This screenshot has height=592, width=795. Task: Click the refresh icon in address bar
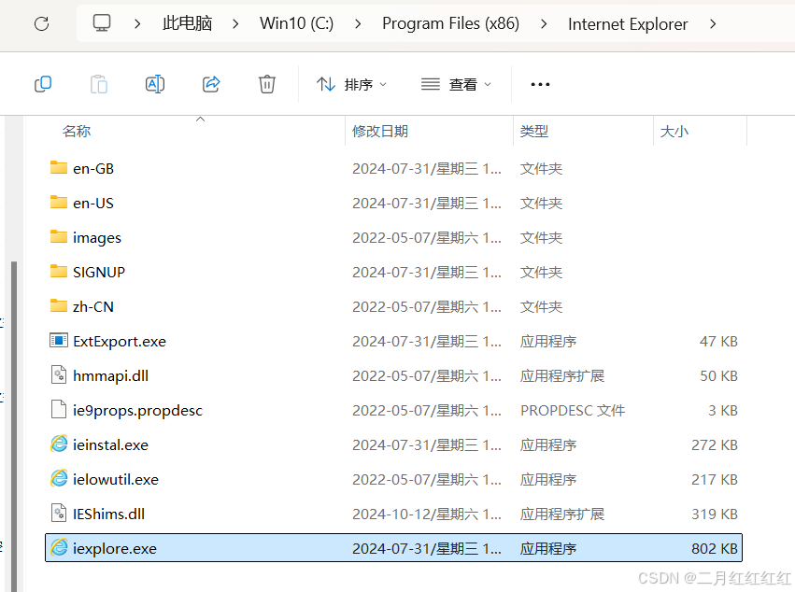tap(42, 24)
